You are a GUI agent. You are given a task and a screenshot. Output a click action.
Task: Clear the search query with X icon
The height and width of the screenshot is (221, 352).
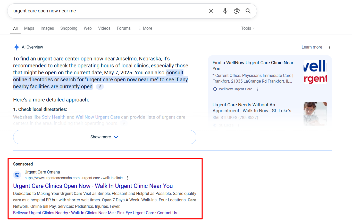pos(211,11)
